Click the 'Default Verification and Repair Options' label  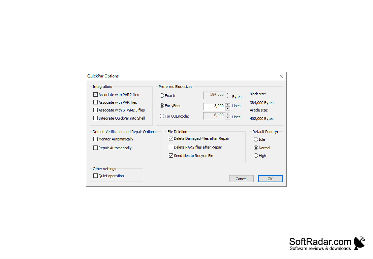pyautogui.click(x=124, y=132)
